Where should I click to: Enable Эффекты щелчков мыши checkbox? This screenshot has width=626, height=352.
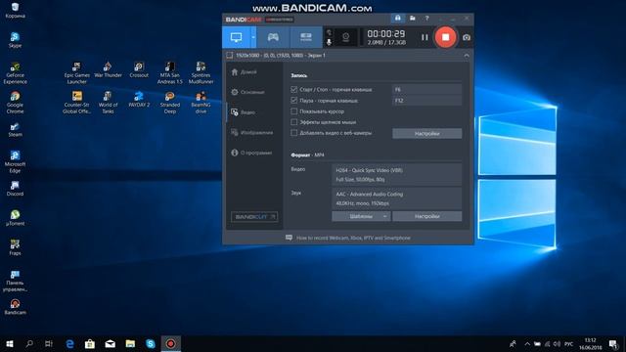[x=294, y=122]
